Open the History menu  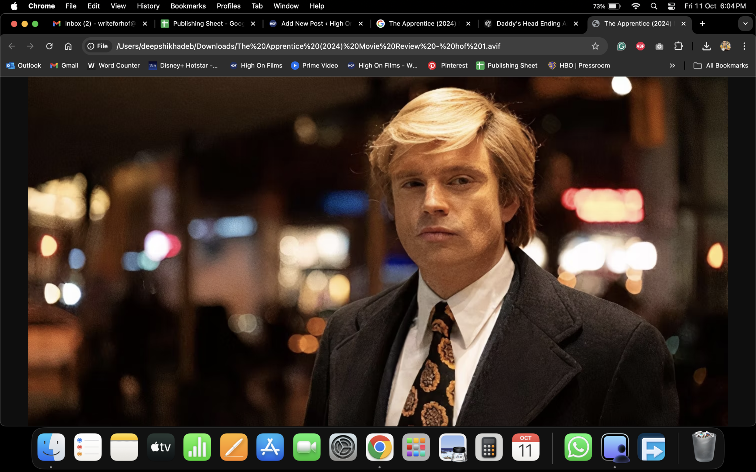[x=148, y=6]
